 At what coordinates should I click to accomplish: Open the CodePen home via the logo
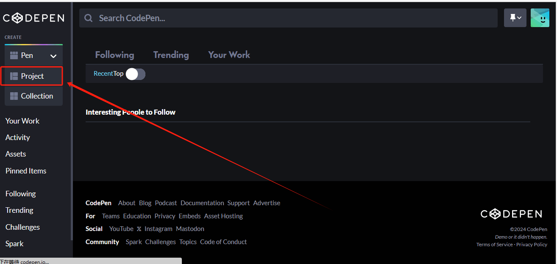point(33,18)
